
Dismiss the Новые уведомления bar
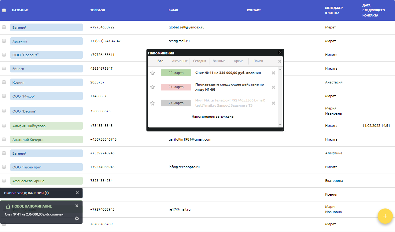click(x=77, y=193)
